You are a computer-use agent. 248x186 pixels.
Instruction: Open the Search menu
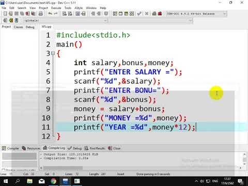(x=22, y=8)
